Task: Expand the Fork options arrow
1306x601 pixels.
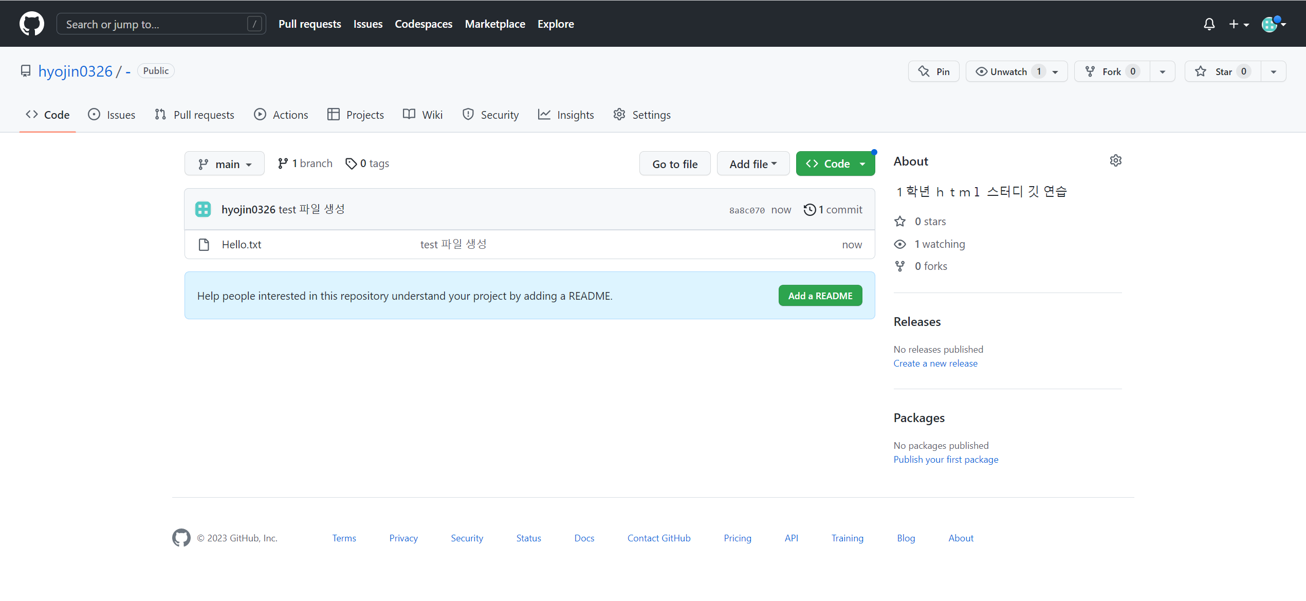Action: click(x=1163, y=71)
